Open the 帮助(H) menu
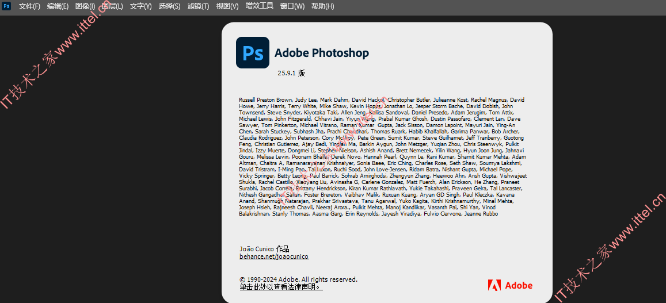666x303 pixels. coord(322,6)
